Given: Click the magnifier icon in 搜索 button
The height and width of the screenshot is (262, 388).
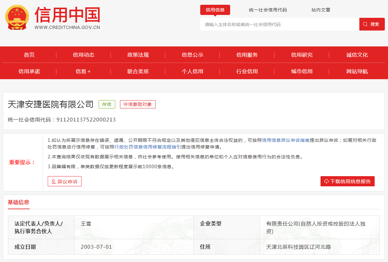Looking at the screenshot, I should click(x=365, y=24).
